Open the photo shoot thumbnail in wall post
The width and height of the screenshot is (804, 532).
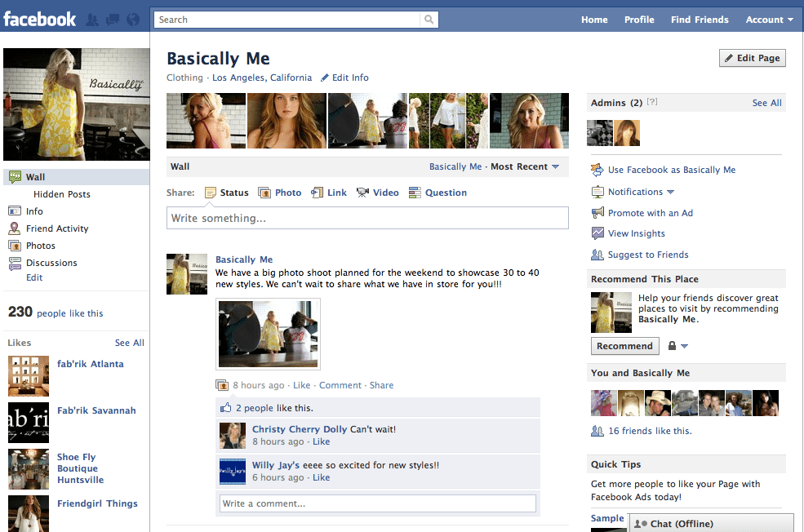click(268, 334)
